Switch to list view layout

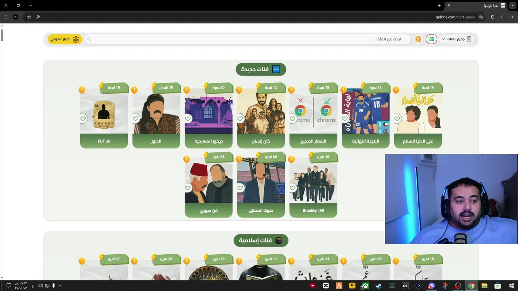[x=431, y=39]
